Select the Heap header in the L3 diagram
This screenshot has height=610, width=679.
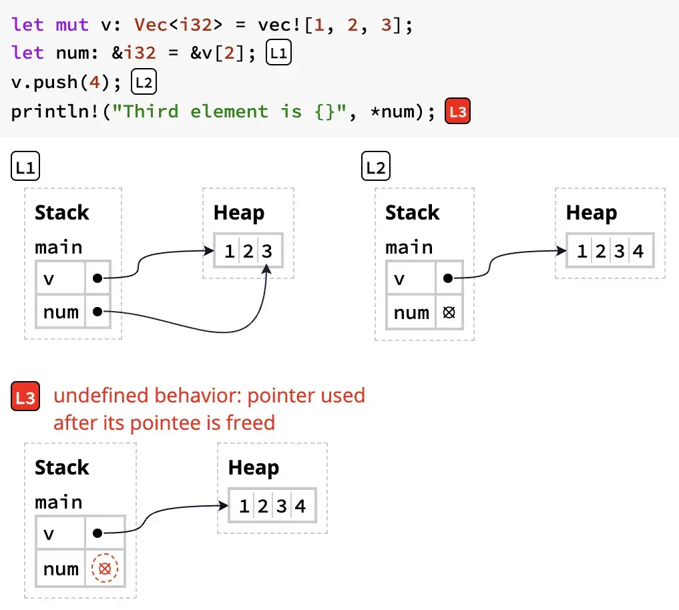pyautogui.click(x=252, y=467)
